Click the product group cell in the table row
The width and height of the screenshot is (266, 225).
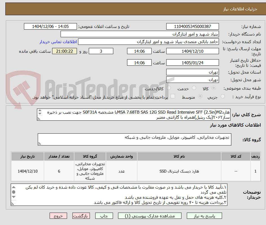pyautogui.click(x=90, y=171)
